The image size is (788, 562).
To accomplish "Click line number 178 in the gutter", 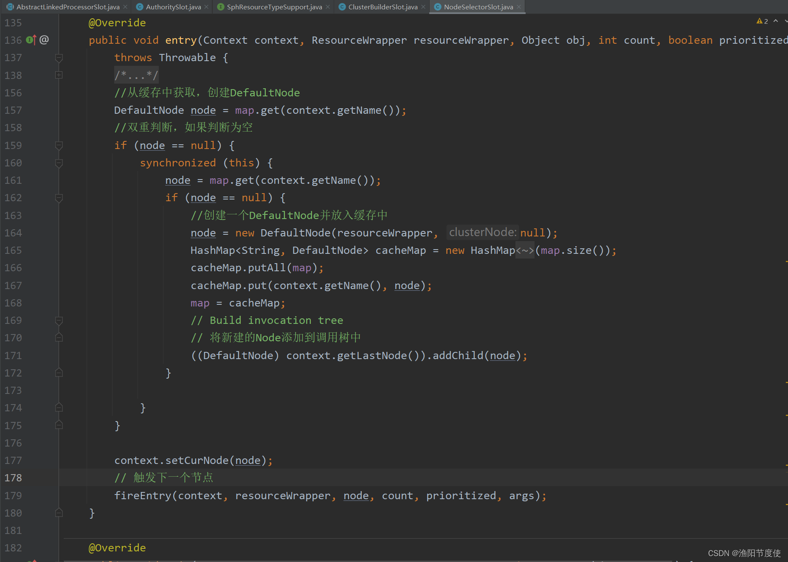I will click(13, 478).
